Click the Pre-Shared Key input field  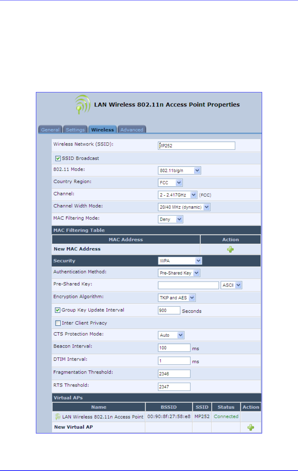(188, 285)
